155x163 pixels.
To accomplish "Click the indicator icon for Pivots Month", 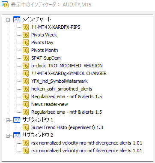I will (26, 50).
